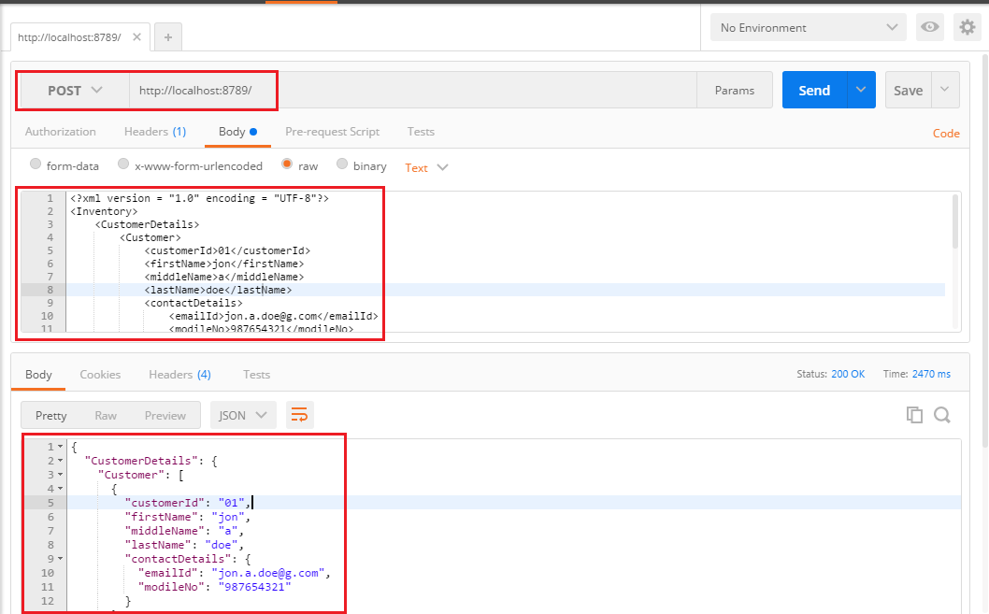
Task: Open the Pre-request Script tab
Action: tap(333, 132)
